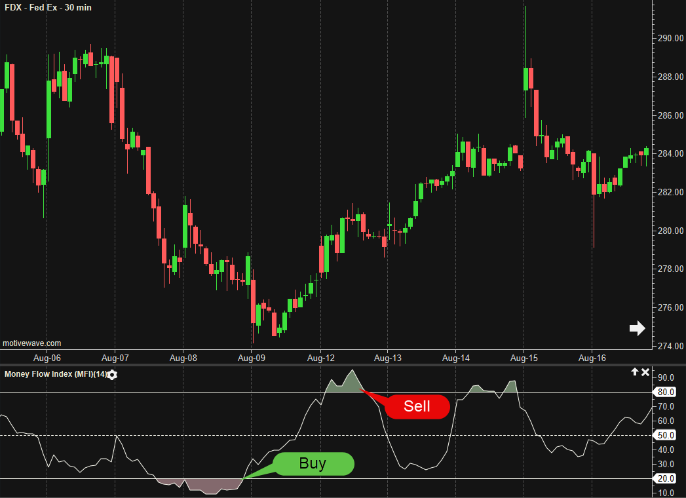Screen dimensions: 686x498
Task: Move the MFI panel up with the arrow icon
Action: (635, 372)
